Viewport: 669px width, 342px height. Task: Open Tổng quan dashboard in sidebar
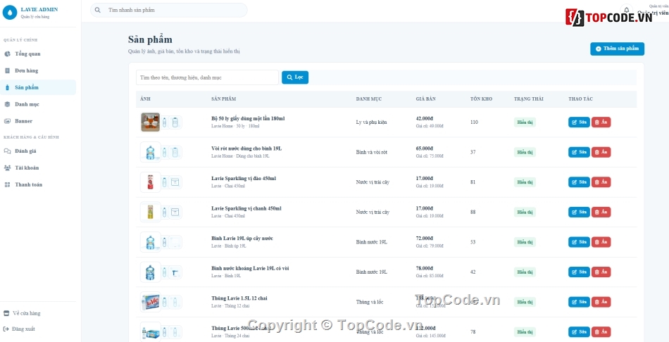[x=38, y=53]
